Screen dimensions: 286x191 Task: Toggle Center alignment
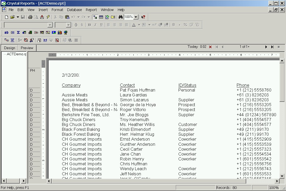pos(115,25)
